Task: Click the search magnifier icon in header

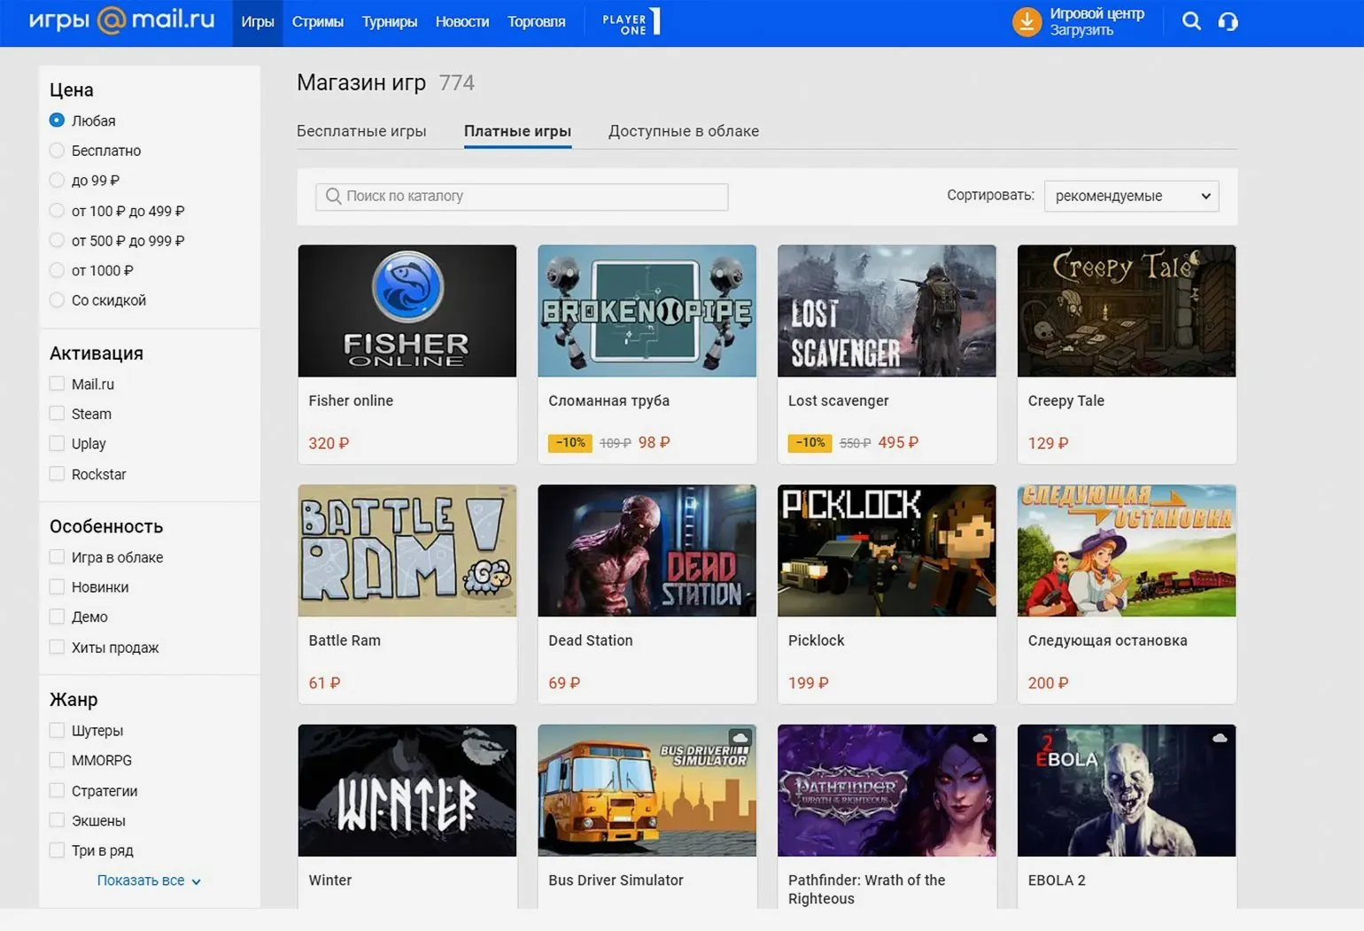Action: [1191, 21]
